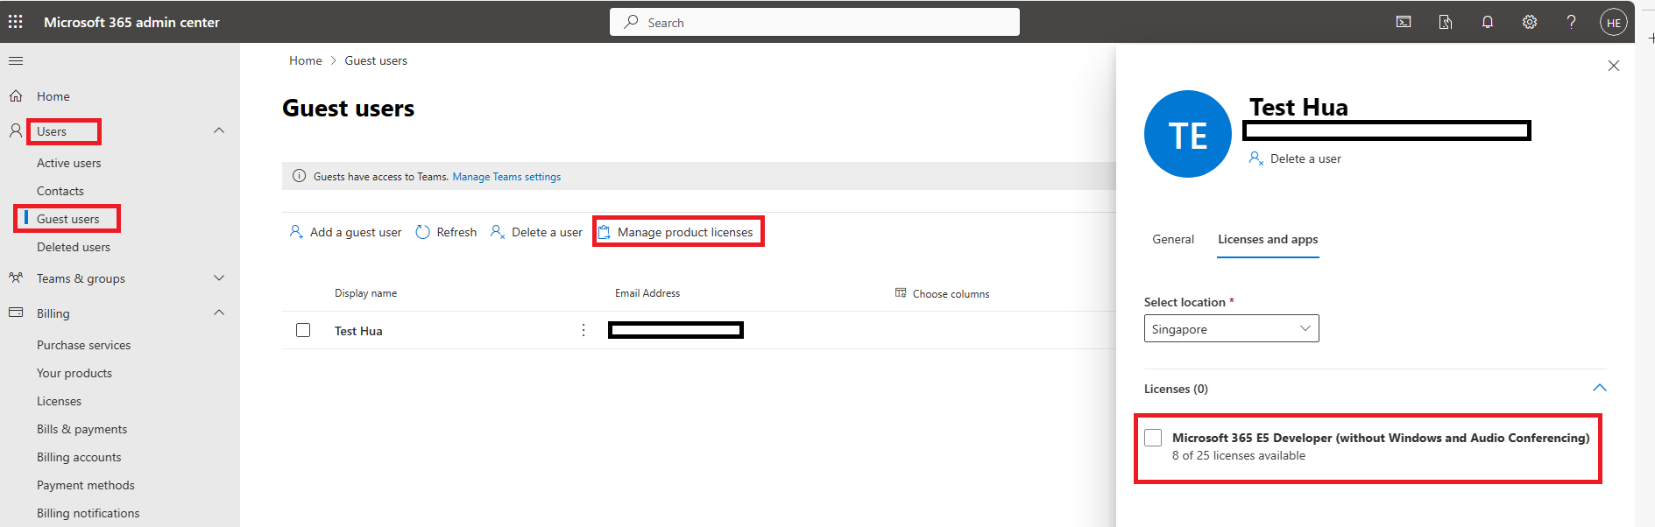This screenshot has width=1655, height=527.
Task: Click the Manage product licenses clipboard icon
Action: 605,232
